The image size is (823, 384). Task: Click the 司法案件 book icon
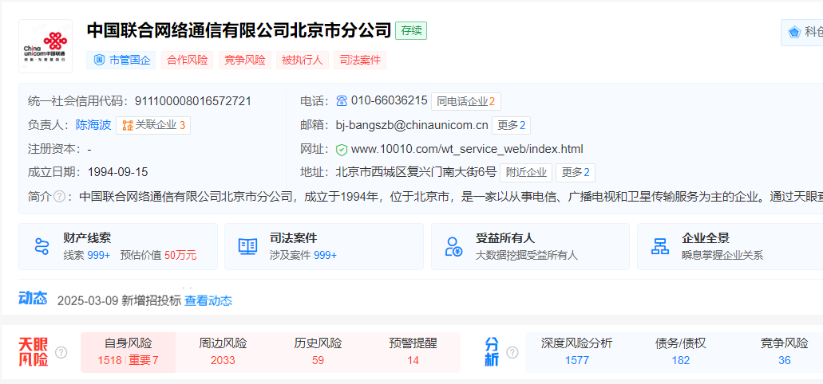click(x=247, y=246)
